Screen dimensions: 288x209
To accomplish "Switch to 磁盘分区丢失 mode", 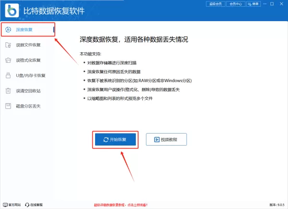I will click(x=28, y=106).
